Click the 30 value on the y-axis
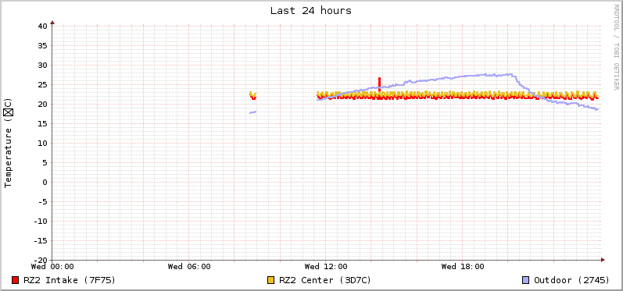 point(43,65)
